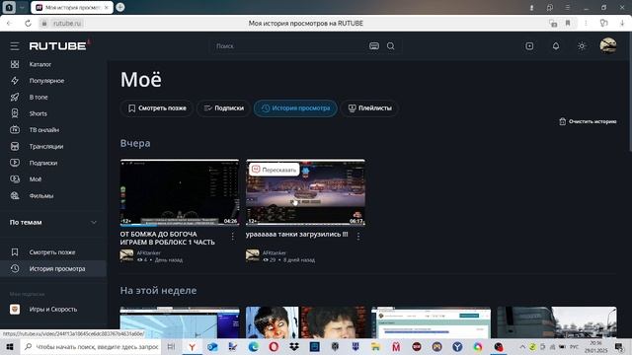Select the Моя история просмотров tab
This screenshot has width=632, height=355.
click(x=72, y=7)
